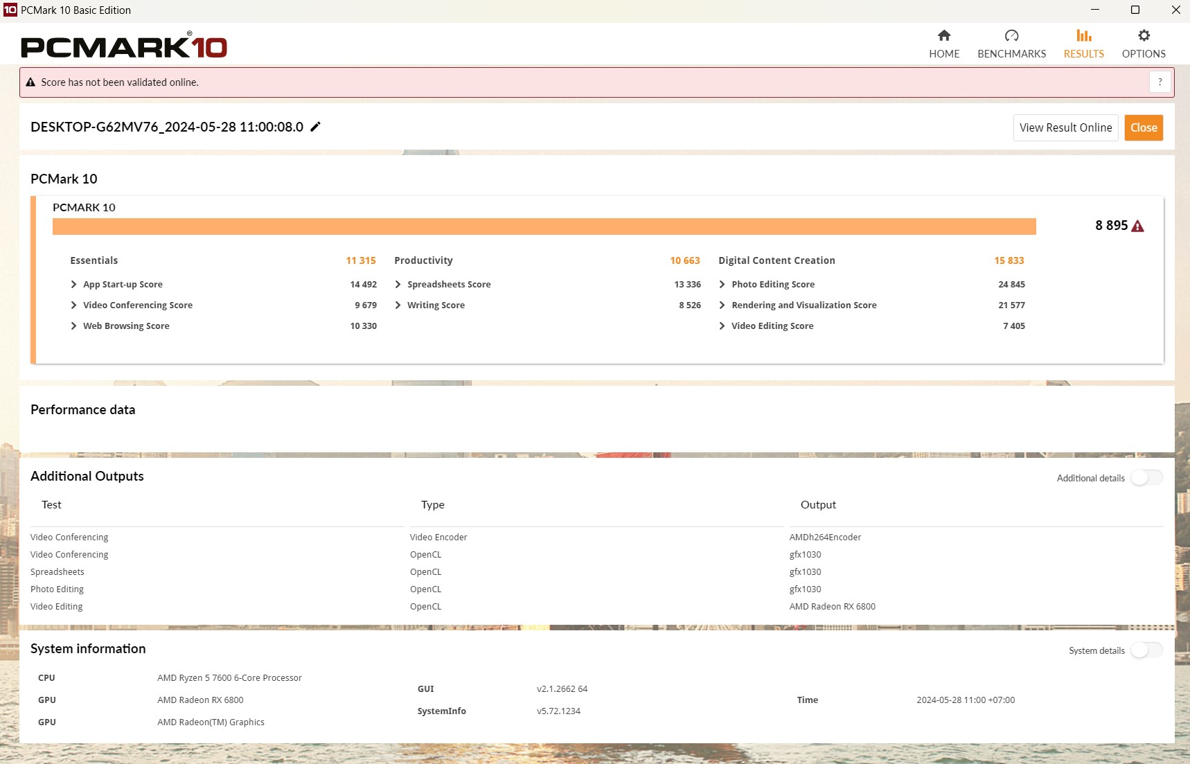
Task: Click AMD Radeon RX 6800 output for Video Editing
Action: coord(832,607)
